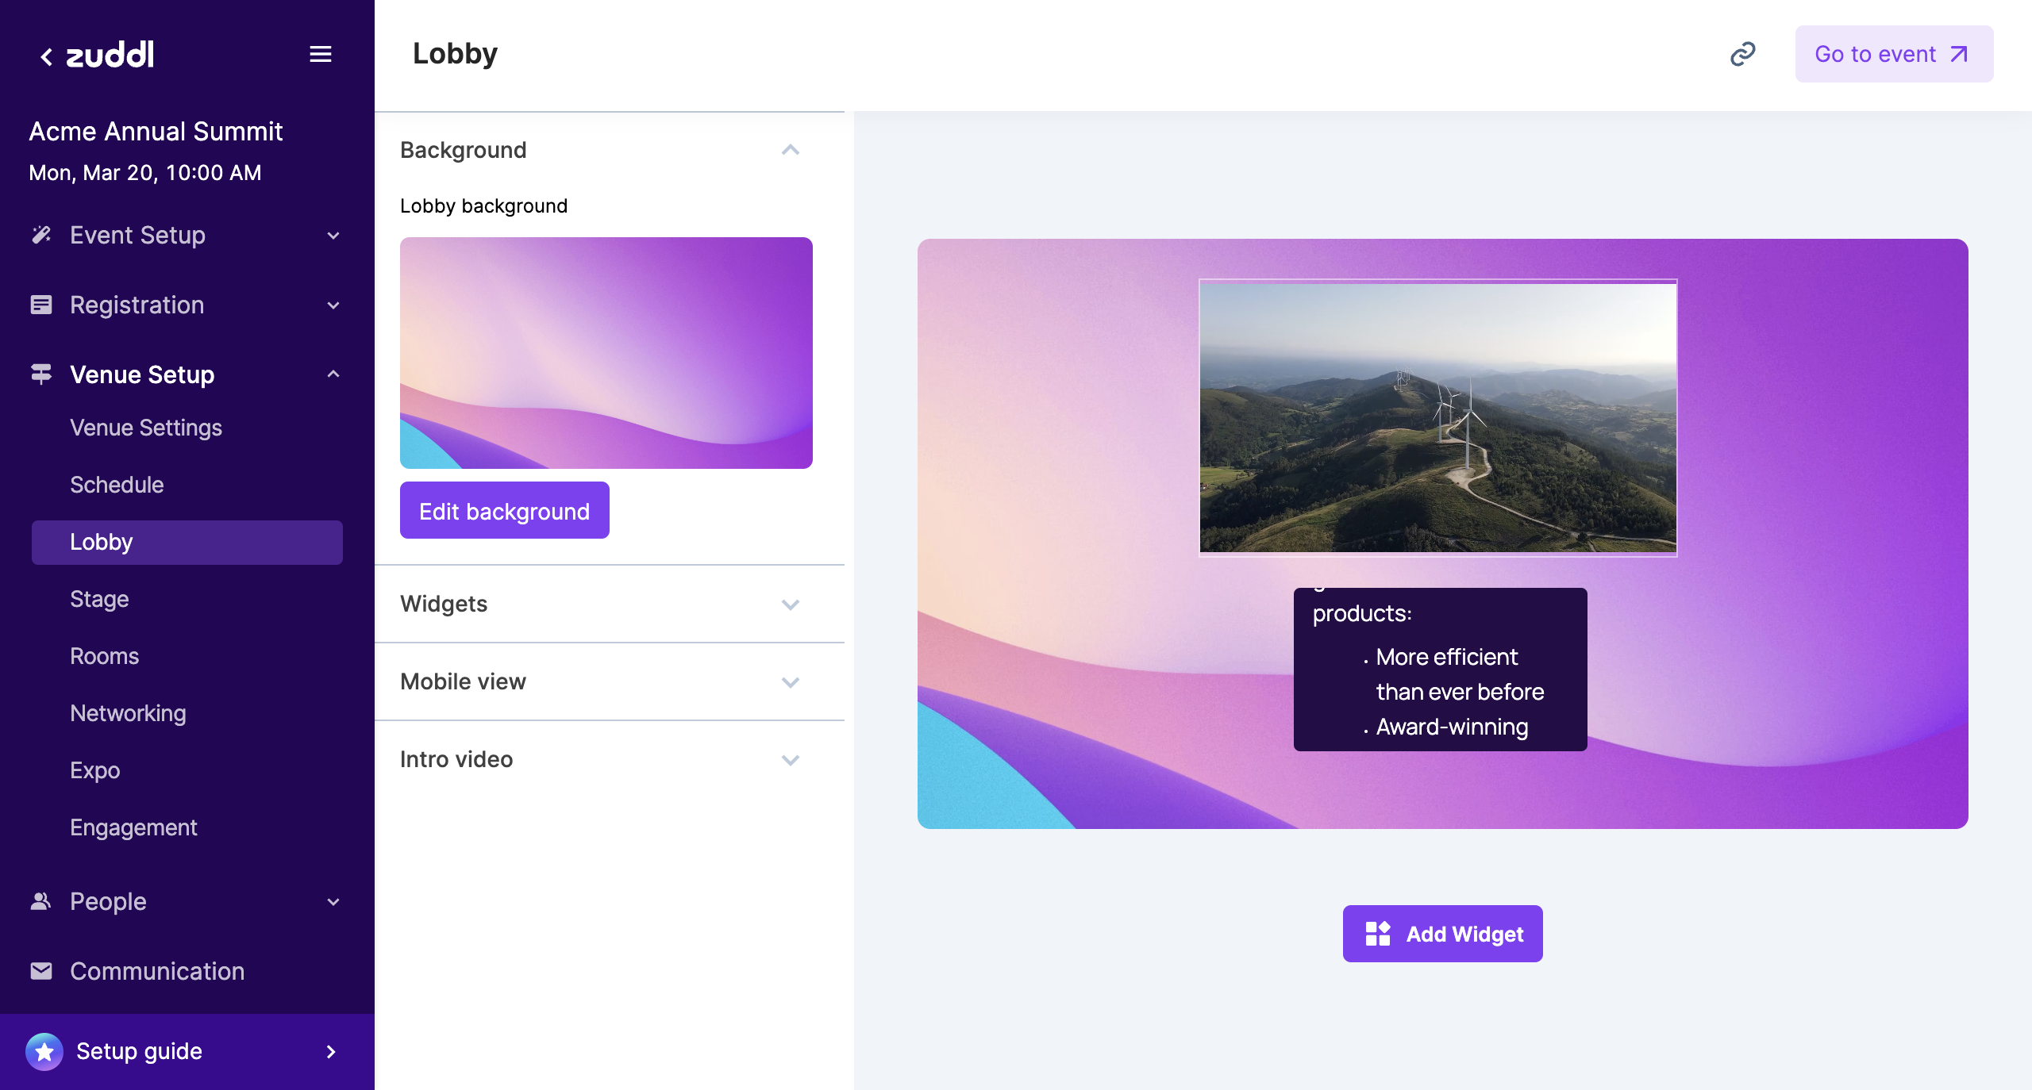
Task: Expand the Intro video section
Action: coord(790,760)
